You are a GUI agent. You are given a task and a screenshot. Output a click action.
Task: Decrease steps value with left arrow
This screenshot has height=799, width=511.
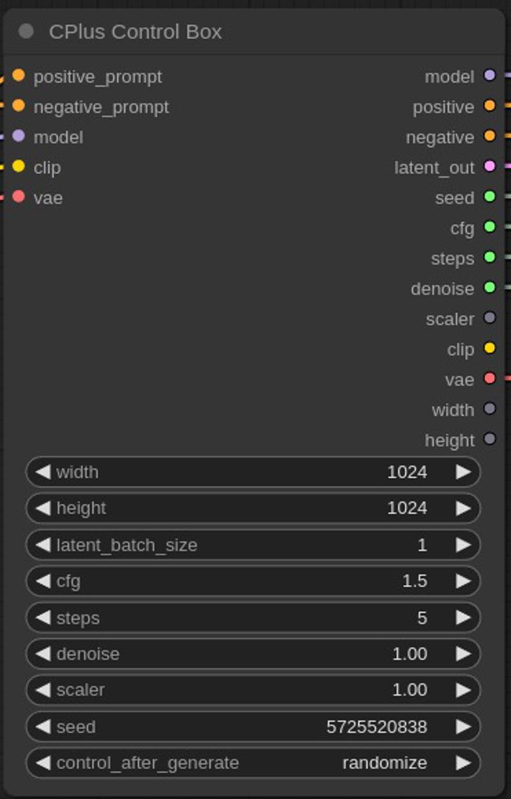tap(43, 618)
